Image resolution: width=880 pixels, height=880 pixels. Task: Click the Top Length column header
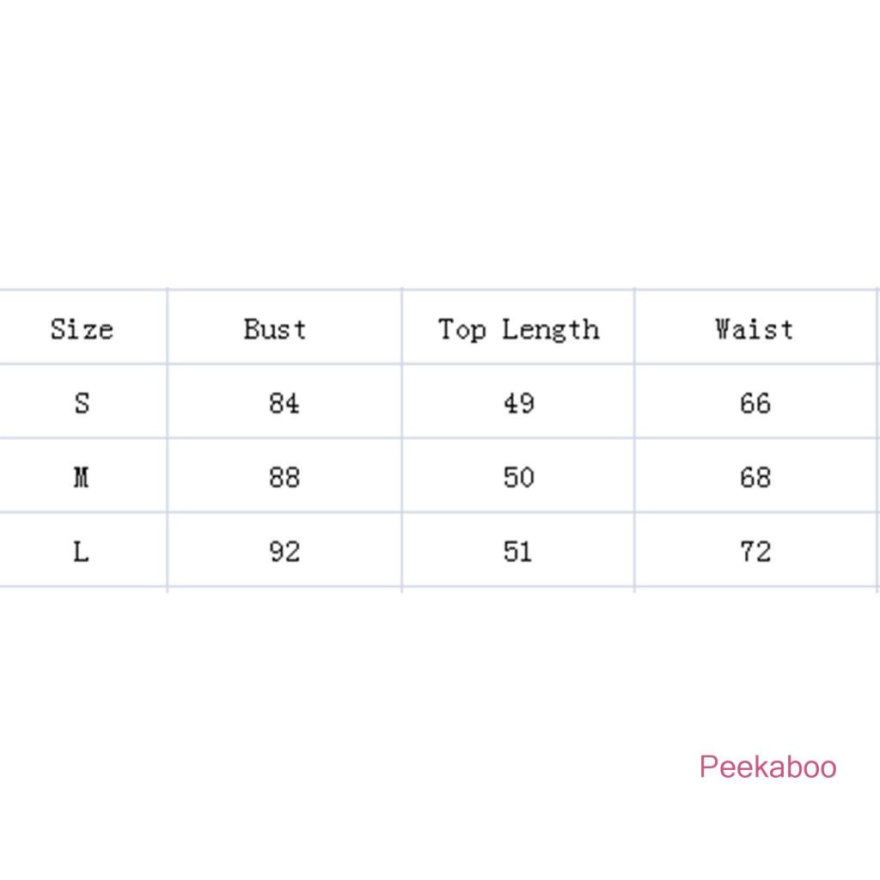tap(518, 329)
